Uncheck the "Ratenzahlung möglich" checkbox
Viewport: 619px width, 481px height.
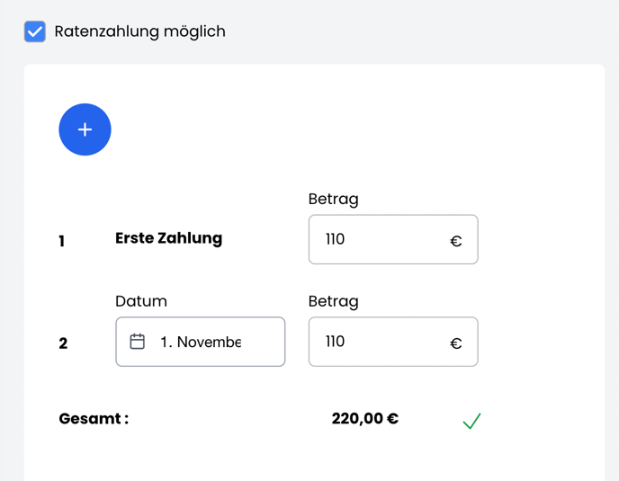pos(35,31)
